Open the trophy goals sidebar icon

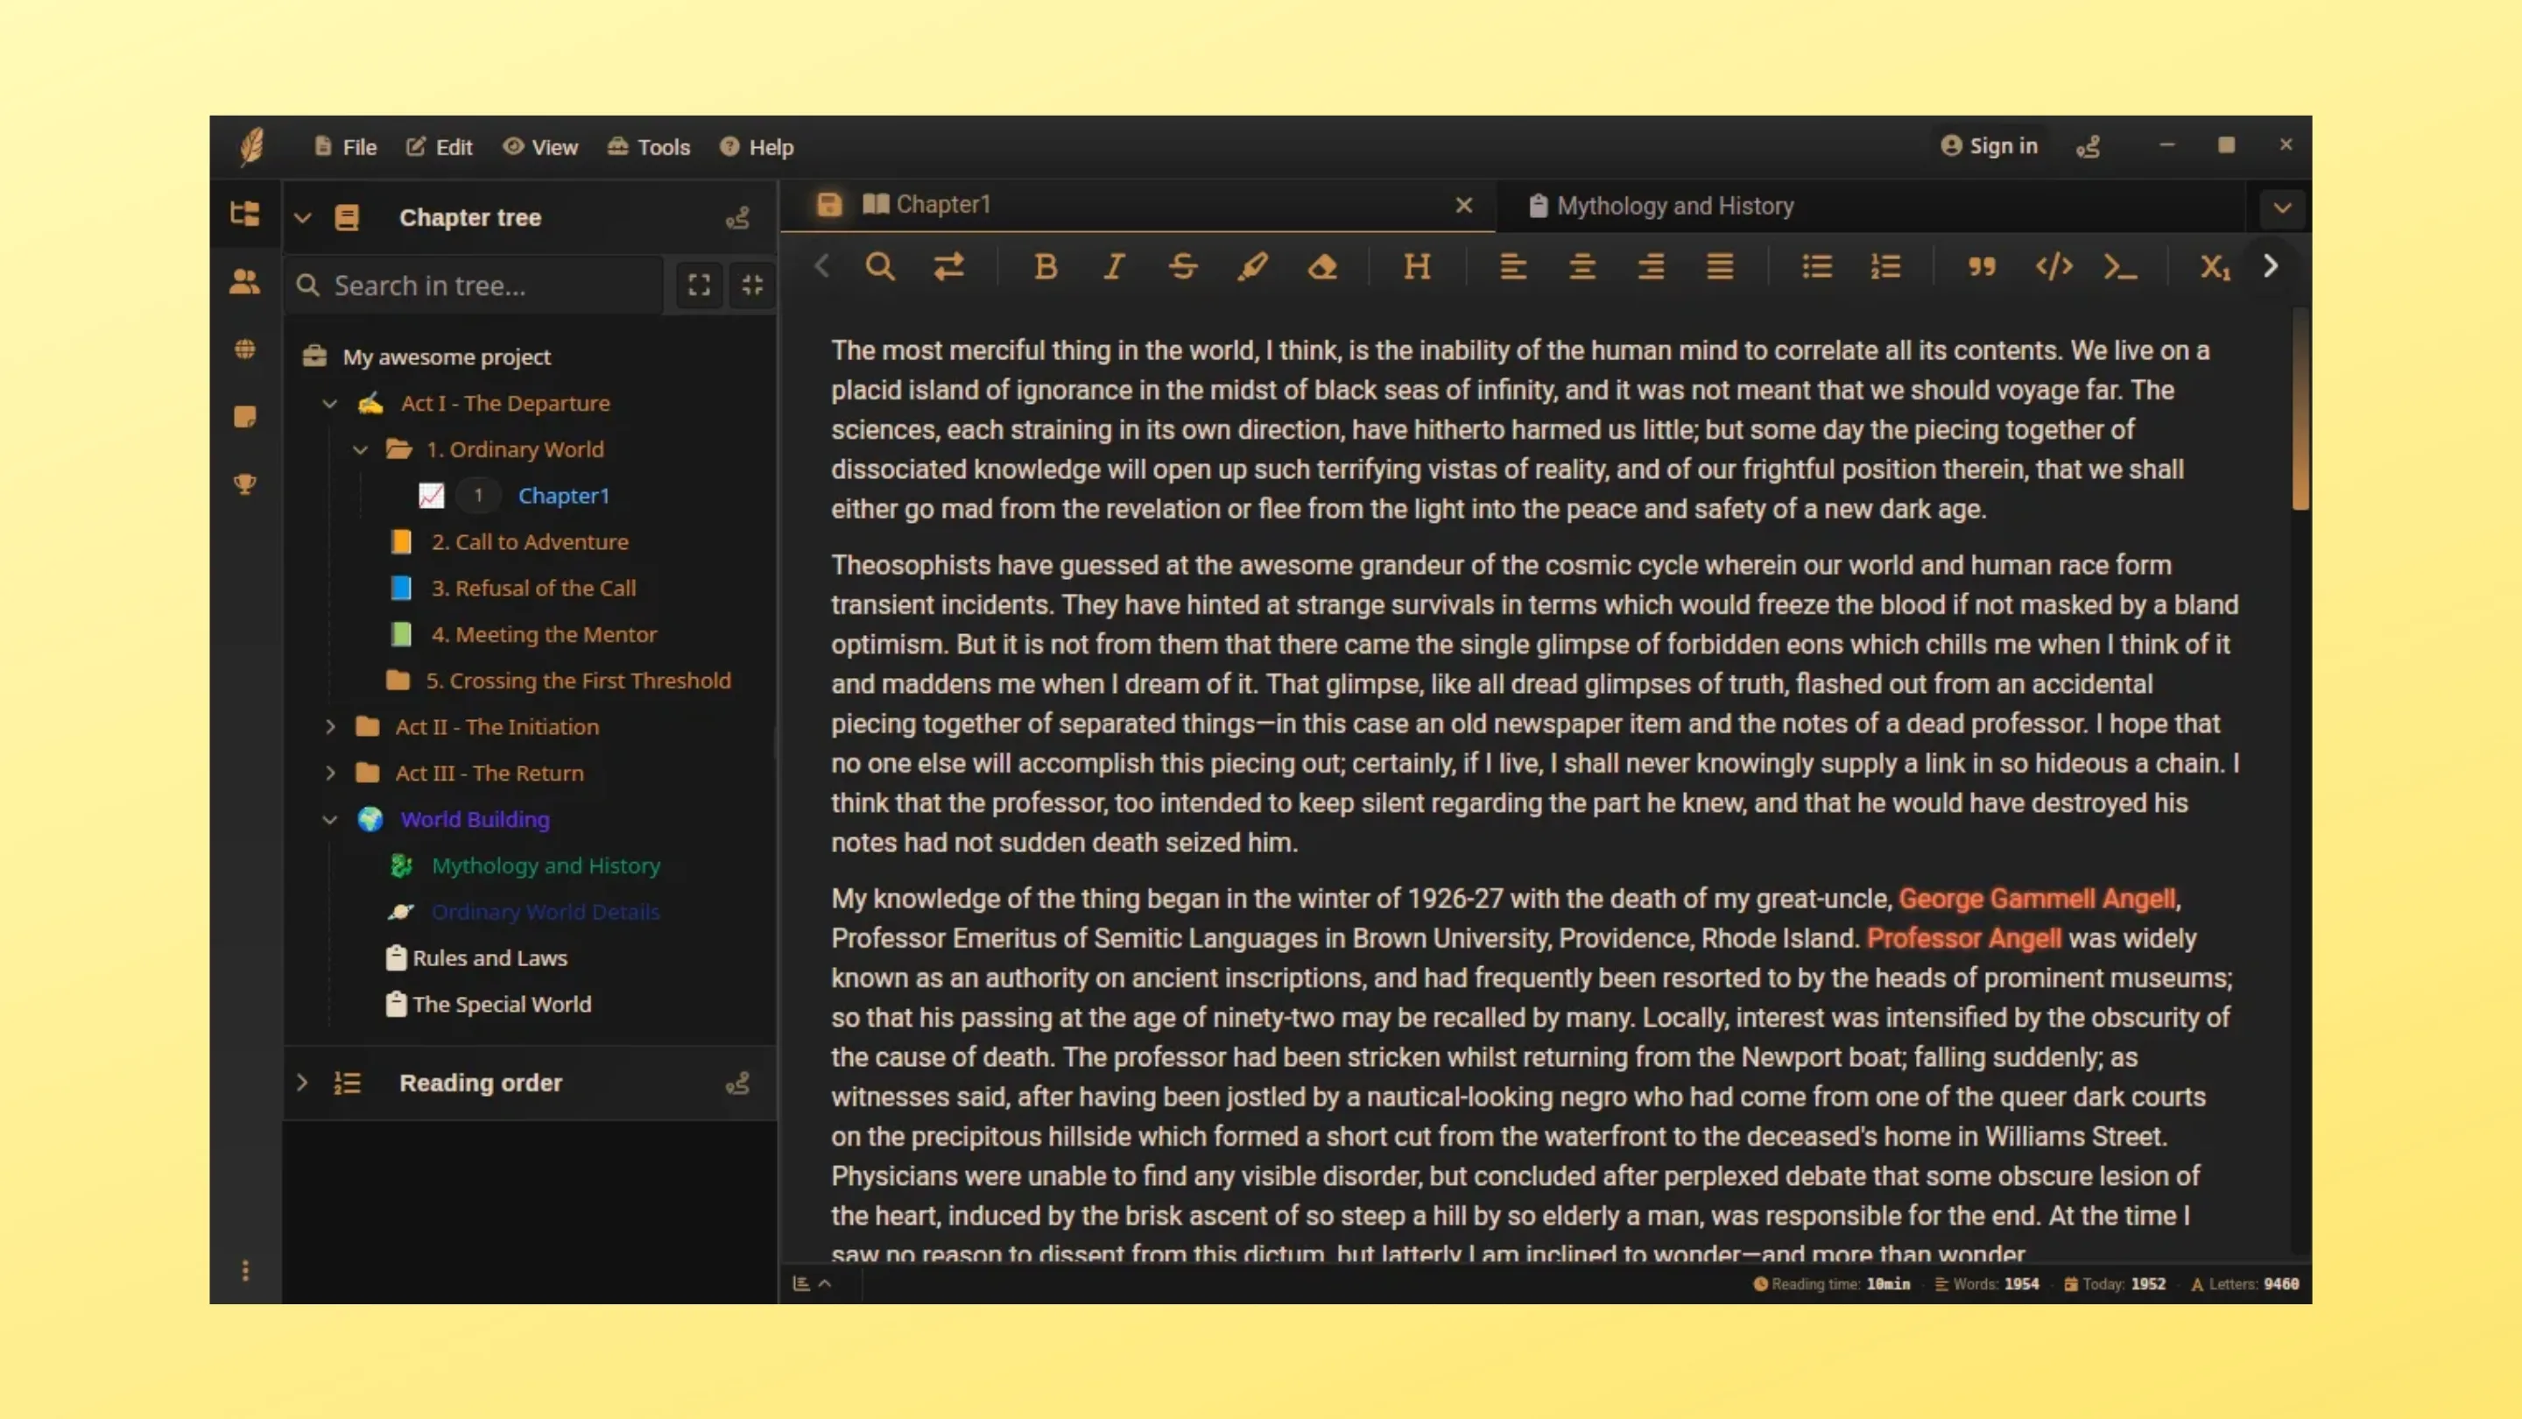(245, 484)
